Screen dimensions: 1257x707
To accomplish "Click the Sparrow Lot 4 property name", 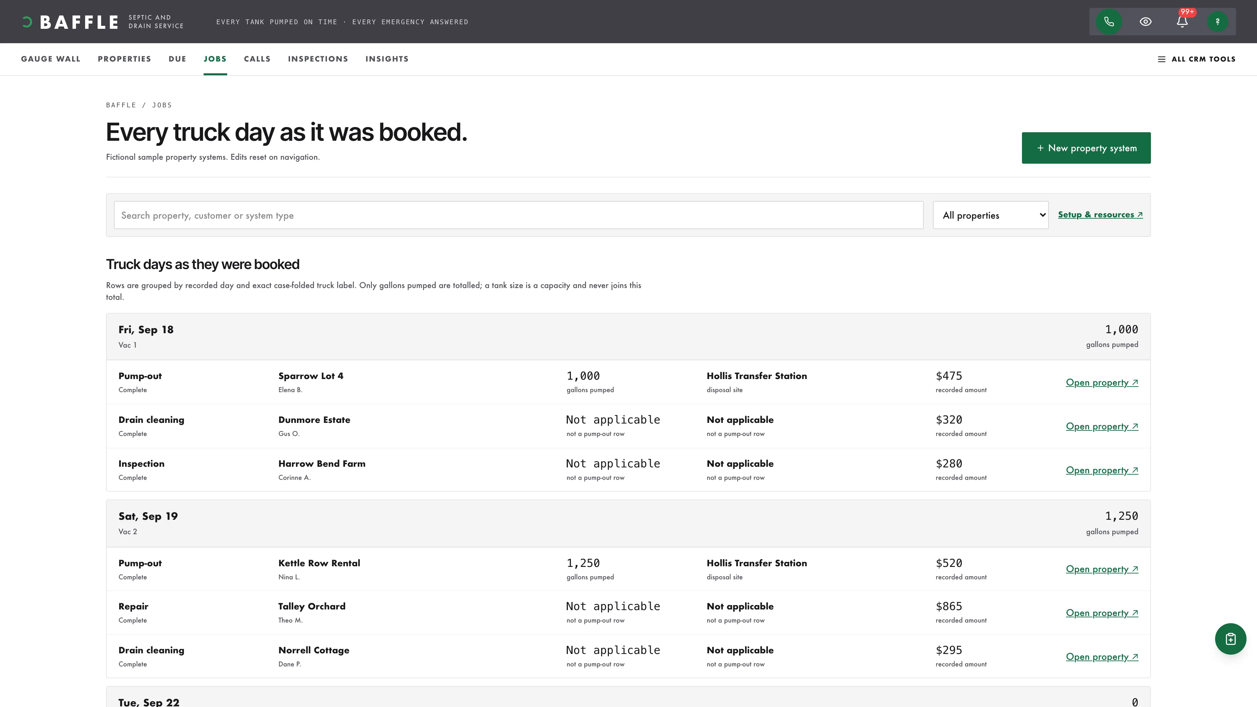I will click(311, 376).
